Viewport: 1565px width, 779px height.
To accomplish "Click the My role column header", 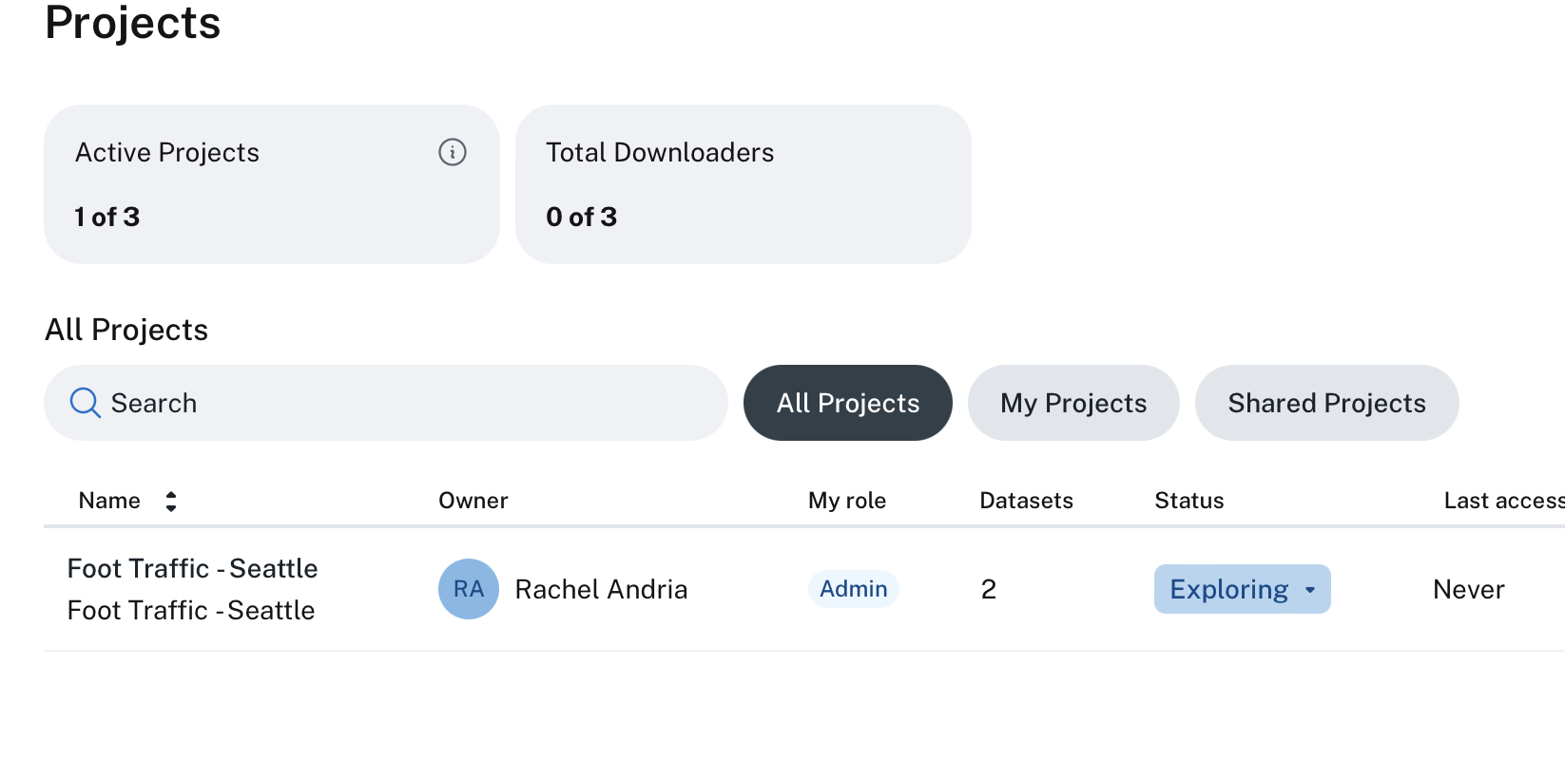I will point(847,501).
